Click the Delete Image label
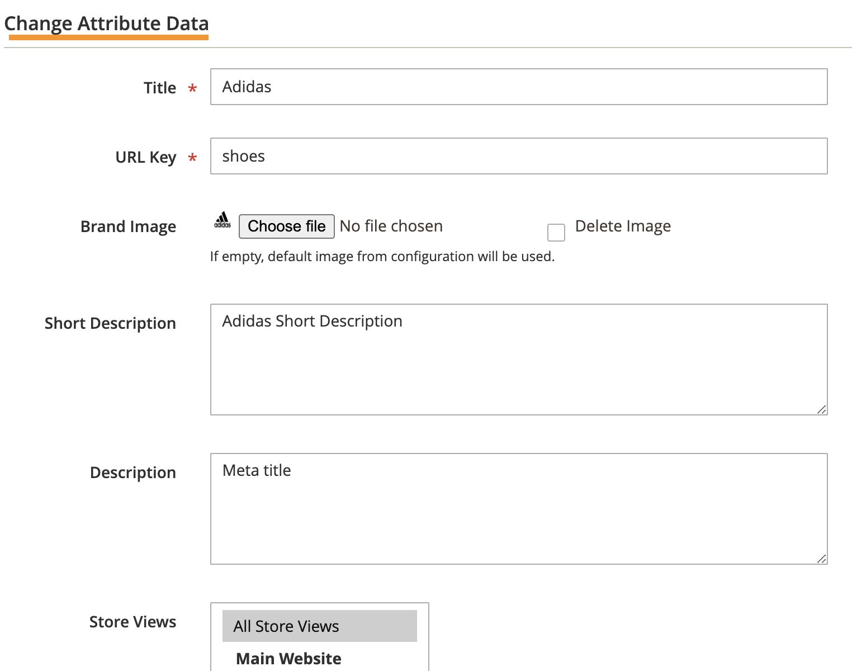This screenshot has width=852, height=671. coord(623,226)
